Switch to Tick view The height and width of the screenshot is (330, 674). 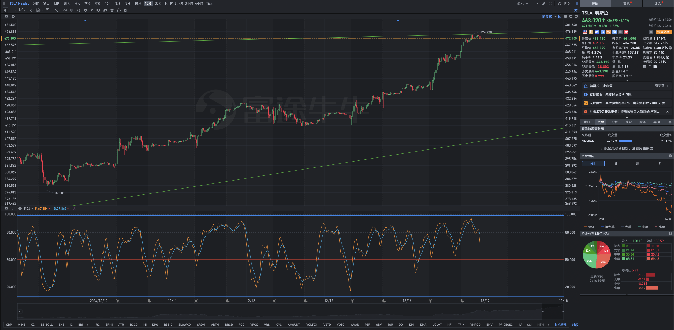[x=209, y=3]
